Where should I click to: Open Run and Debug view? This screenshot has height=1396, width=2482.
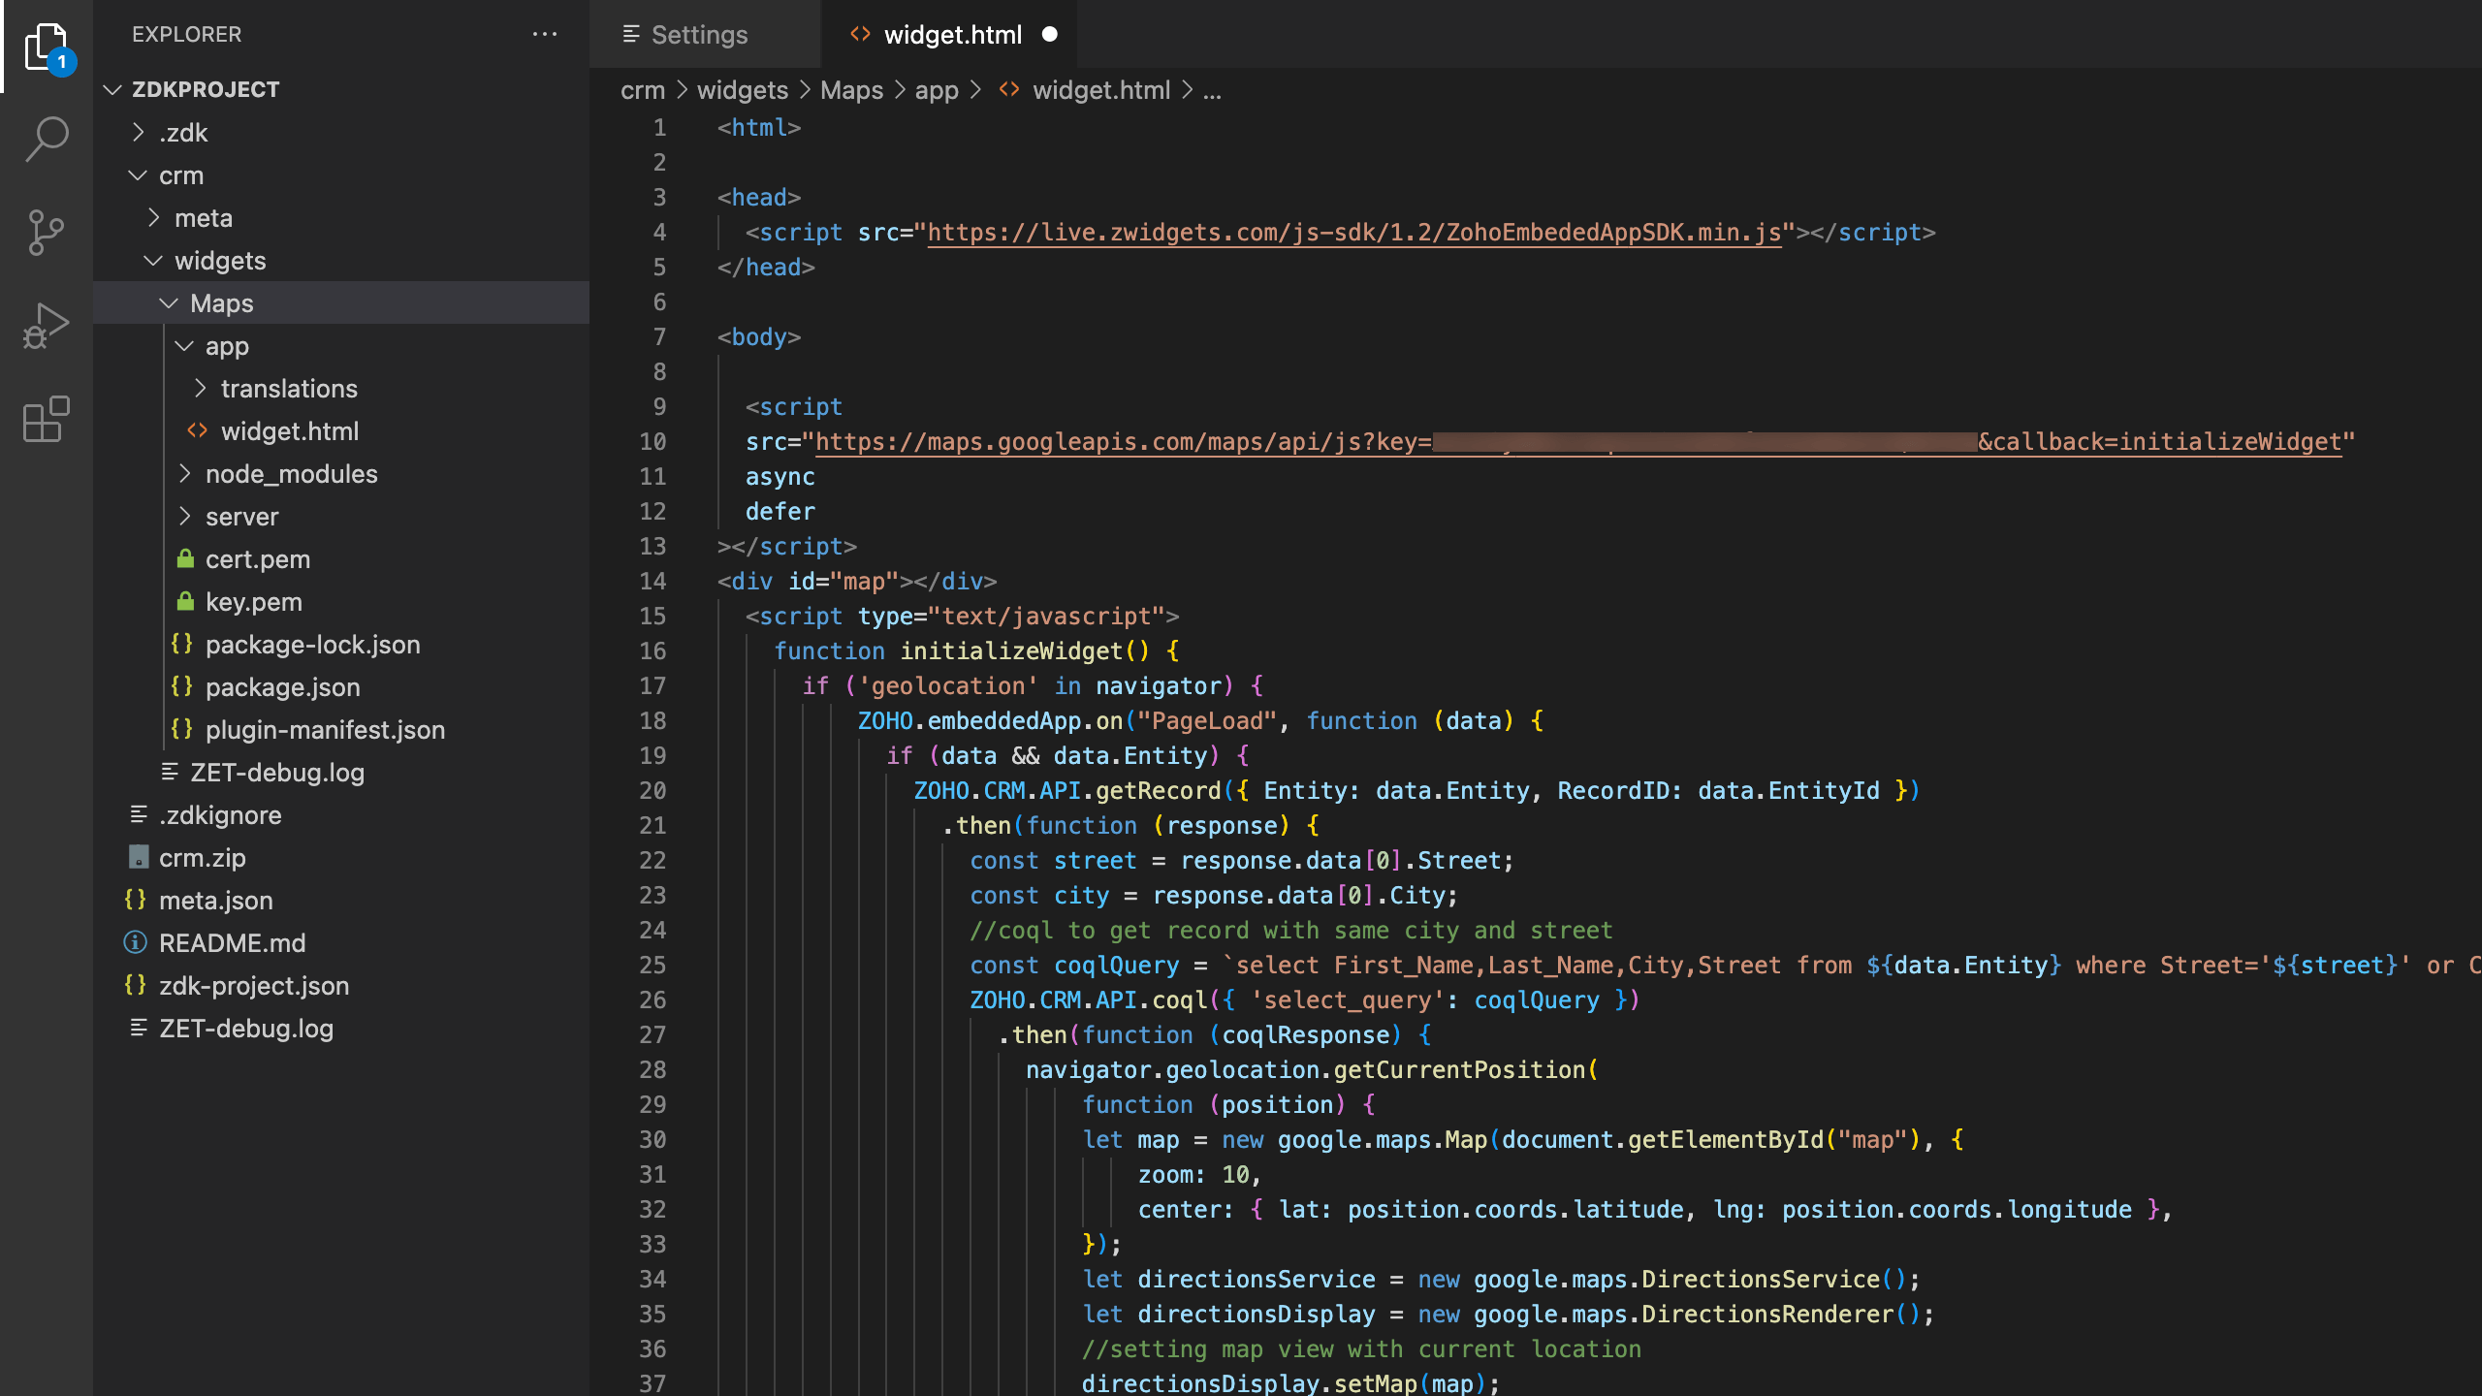[47, 326]
